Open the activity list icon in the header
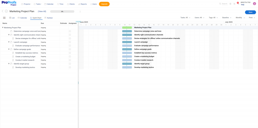258x128 pixels. 235,4
